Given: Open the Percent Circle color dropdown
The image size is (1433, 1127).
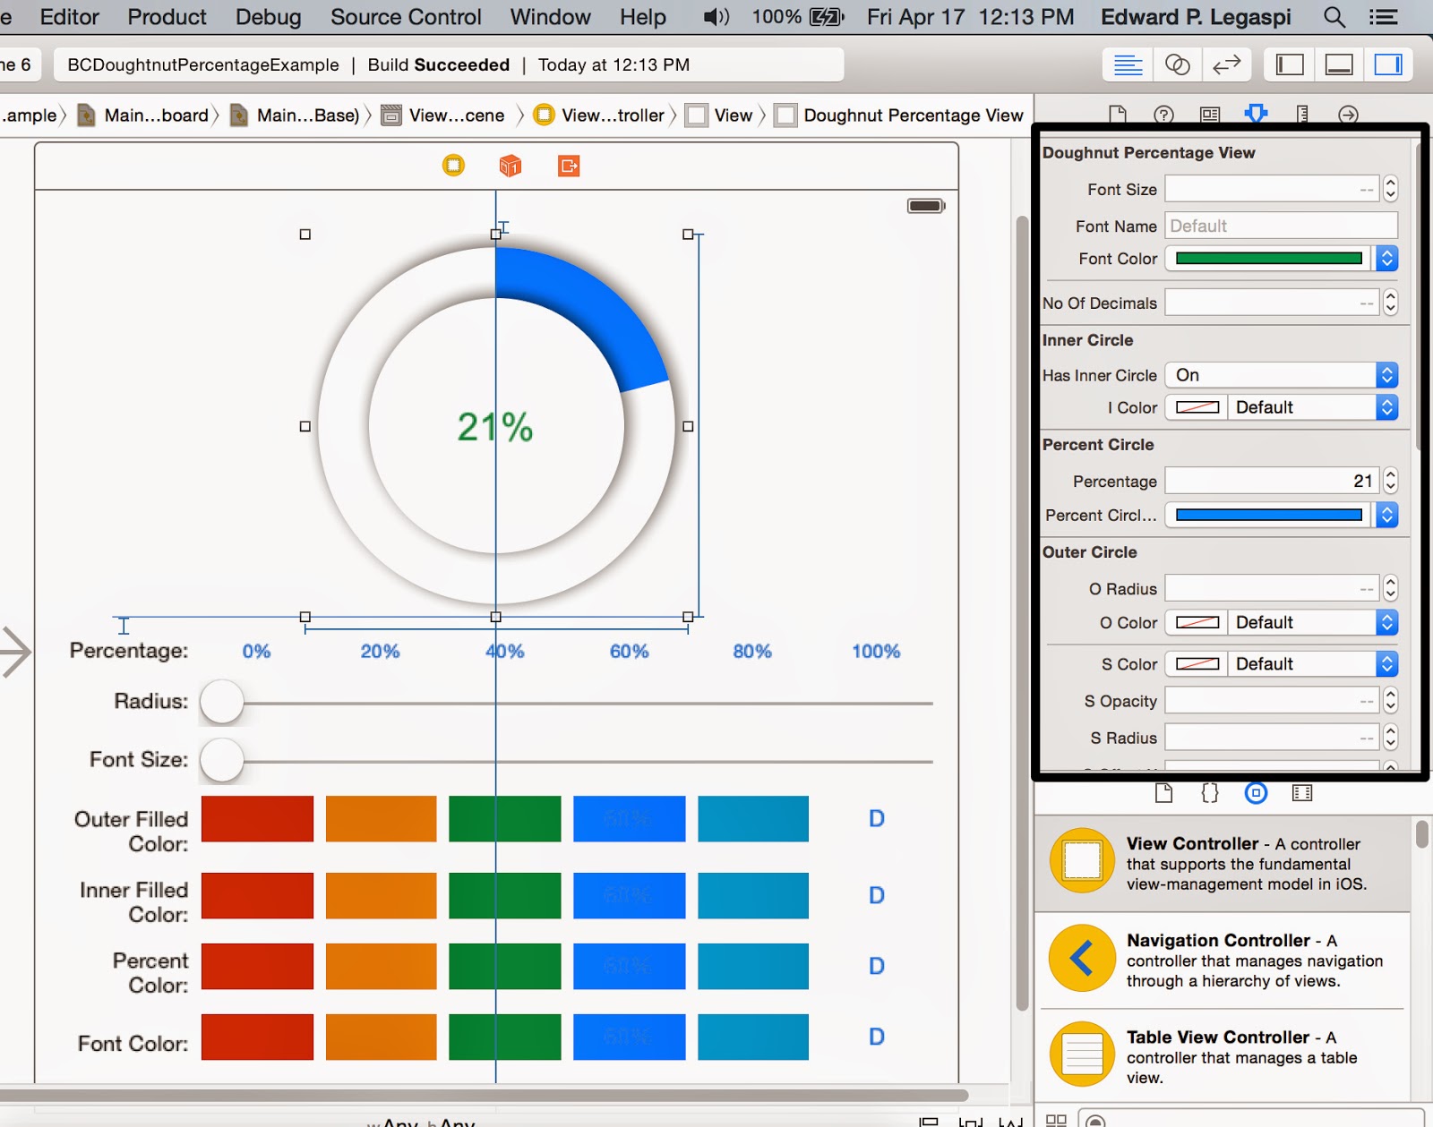Looking at the screenshot, I should [x=1387, y=515].
